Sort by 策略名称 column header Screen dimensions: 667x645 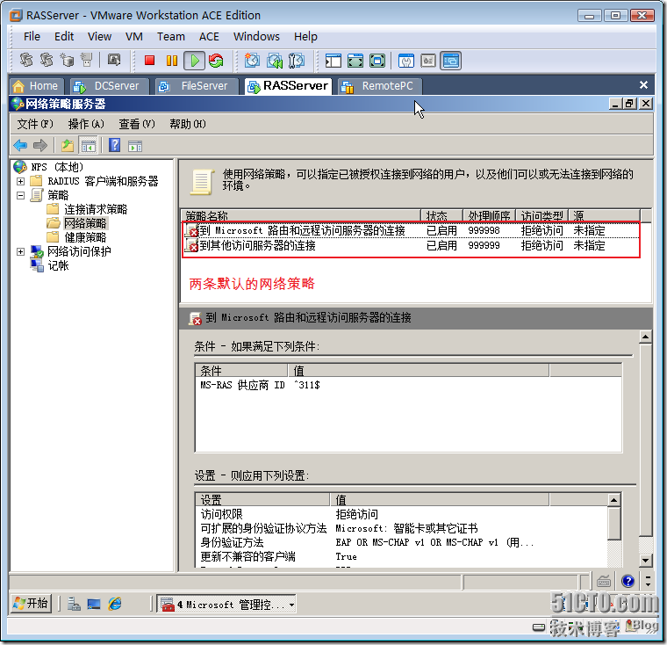301,215
